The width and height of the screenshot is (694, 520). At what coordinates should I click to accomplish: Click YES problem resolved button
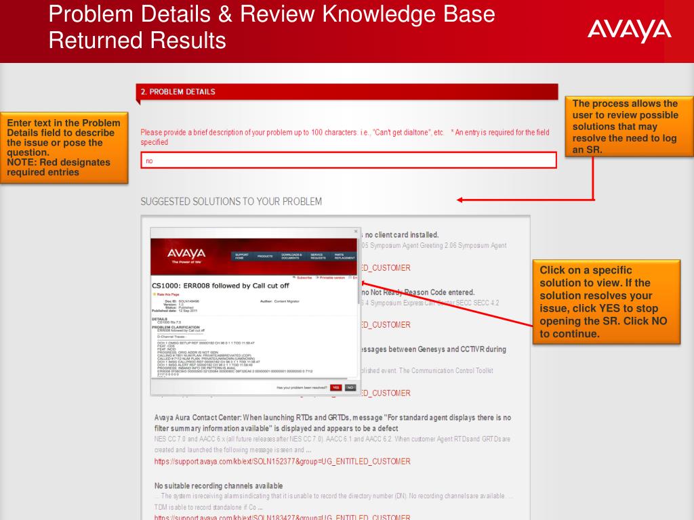[x=335, y=388]
